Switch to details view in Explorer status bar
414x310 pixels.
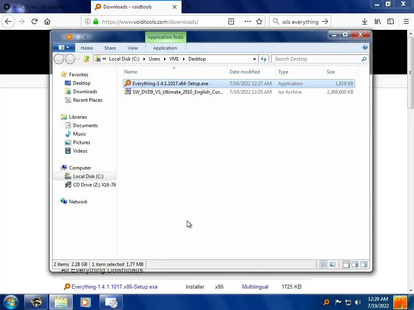323,264
